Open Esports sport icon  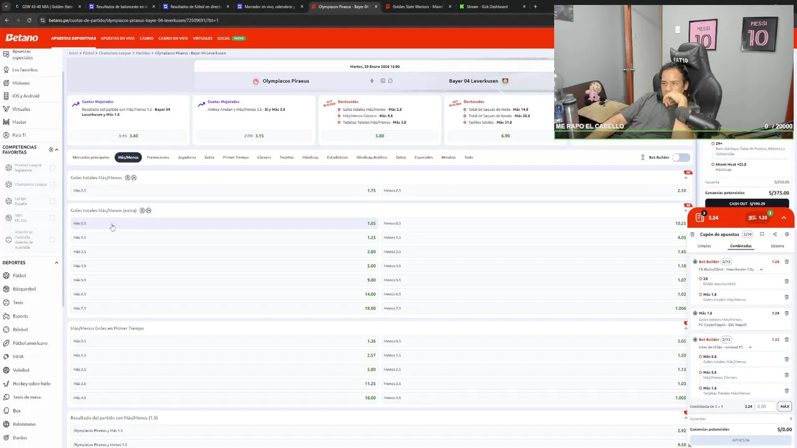click(x=7, y=316)
